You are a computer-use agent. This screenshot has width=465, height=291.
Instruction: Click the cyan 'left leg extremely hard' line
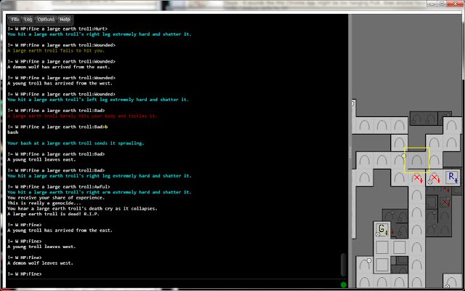pos(98,100)
